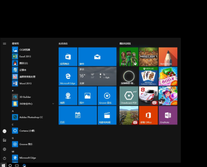Launch the OneNote purple tile
This screenshot has height=167, width=207.
pos(168,115)
